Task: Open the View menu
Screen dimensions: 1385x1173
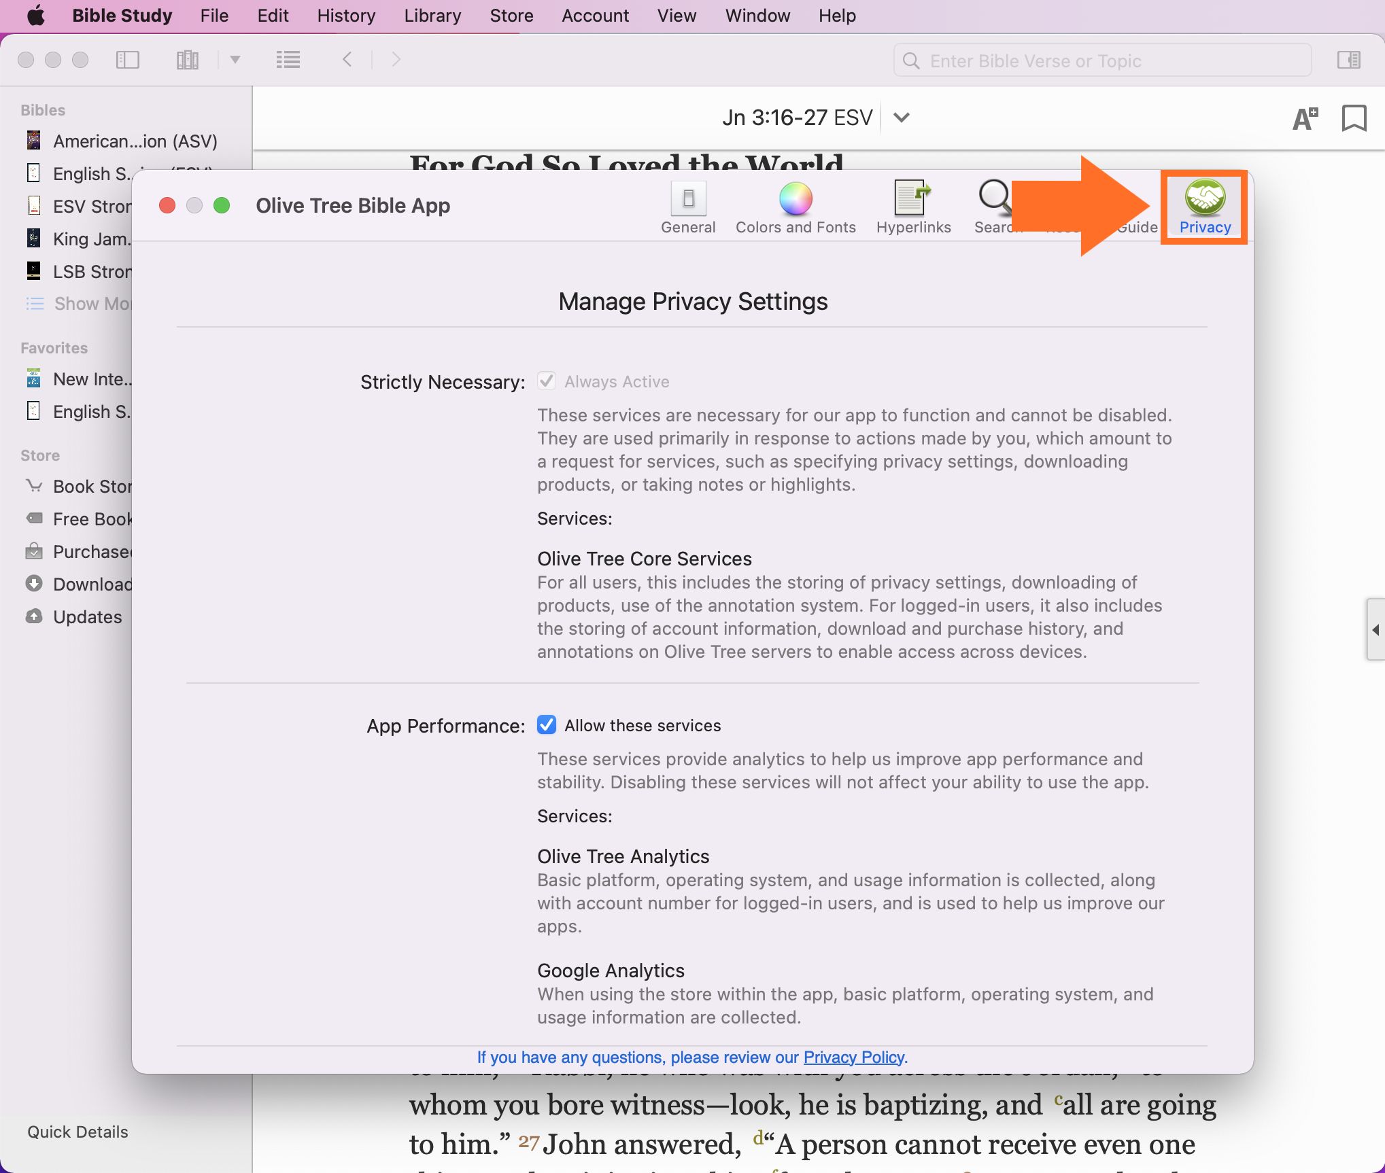Action: [x=677, y=16]
